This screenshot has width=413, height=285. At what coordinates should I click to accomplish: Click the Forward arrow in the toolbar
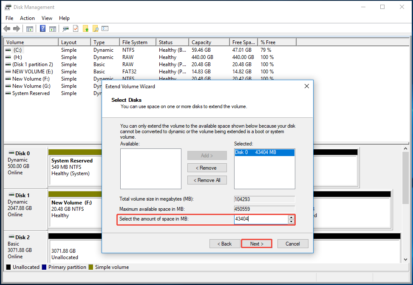click(17, 29)
